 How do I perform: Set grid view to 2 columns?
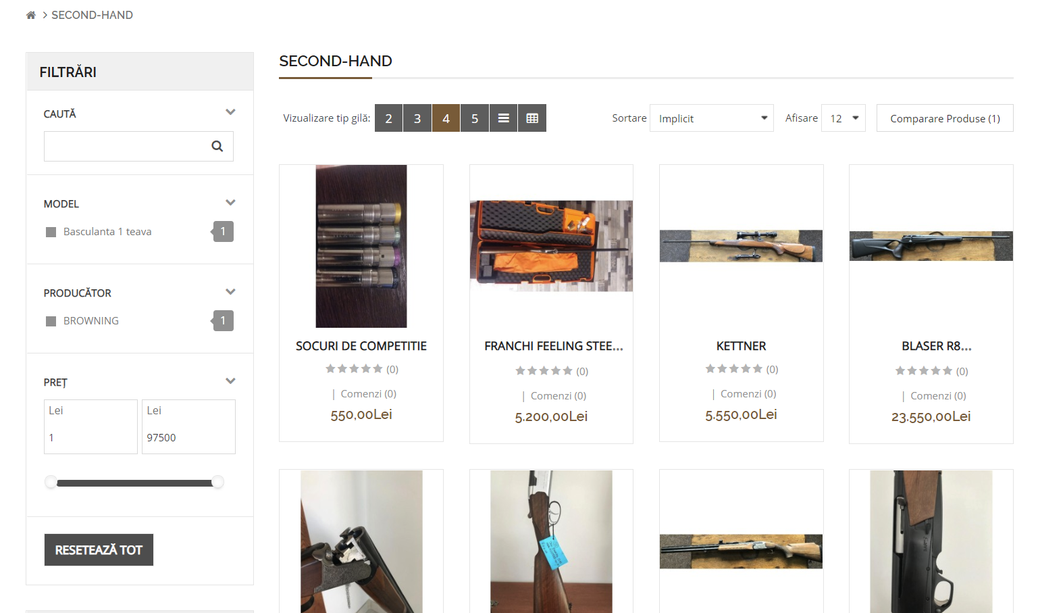click(x=388, y=118)
